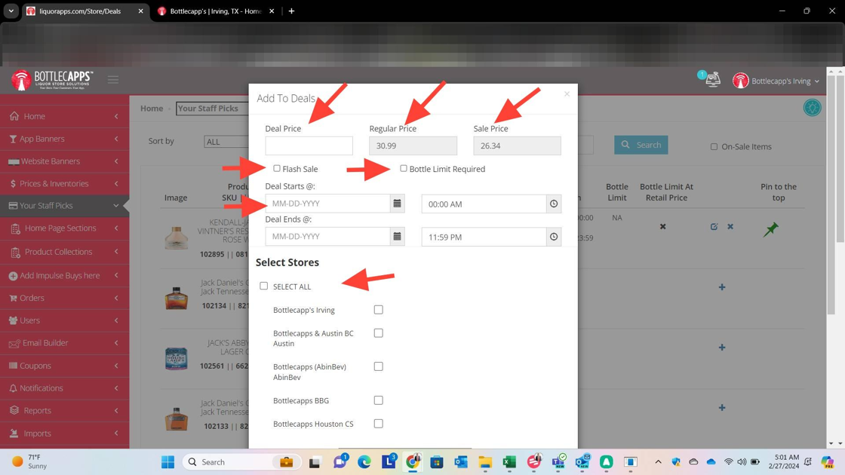This screenshot has height=475, width=845.
Task: Open File Explorer from the taskbar
Action: tap(485, 461)
